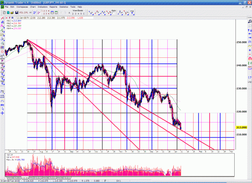Click the HI toolbar button
The image size is (252, 183).
point(30,12)
